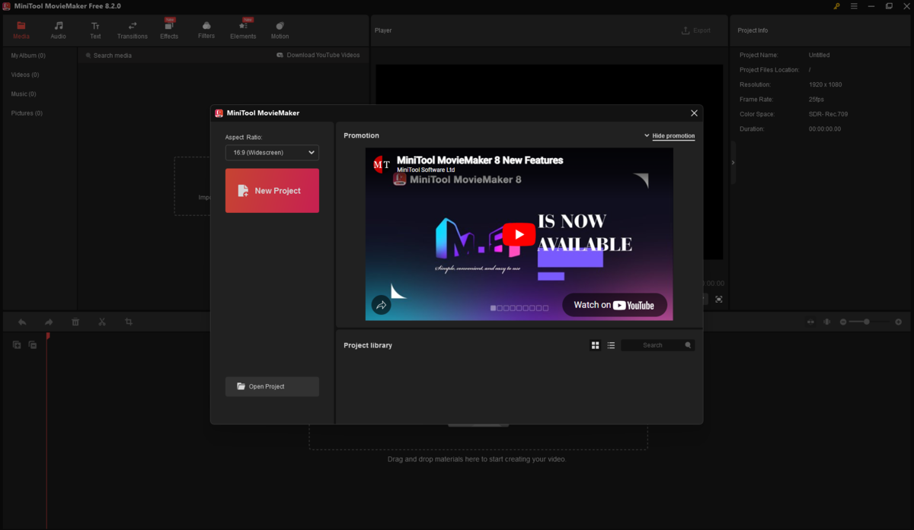The image size is (914, 530).
Task: Click the Project library search field
Action: tap(652, 345)
